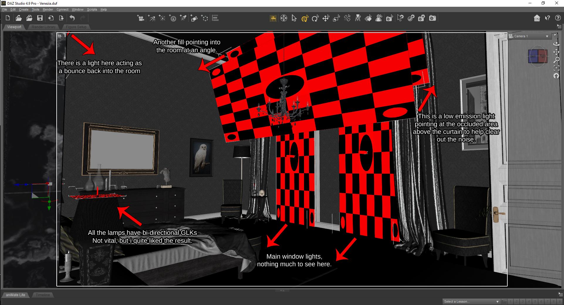
Task: Switch to the Render Library tab
Action: [43, 27]
